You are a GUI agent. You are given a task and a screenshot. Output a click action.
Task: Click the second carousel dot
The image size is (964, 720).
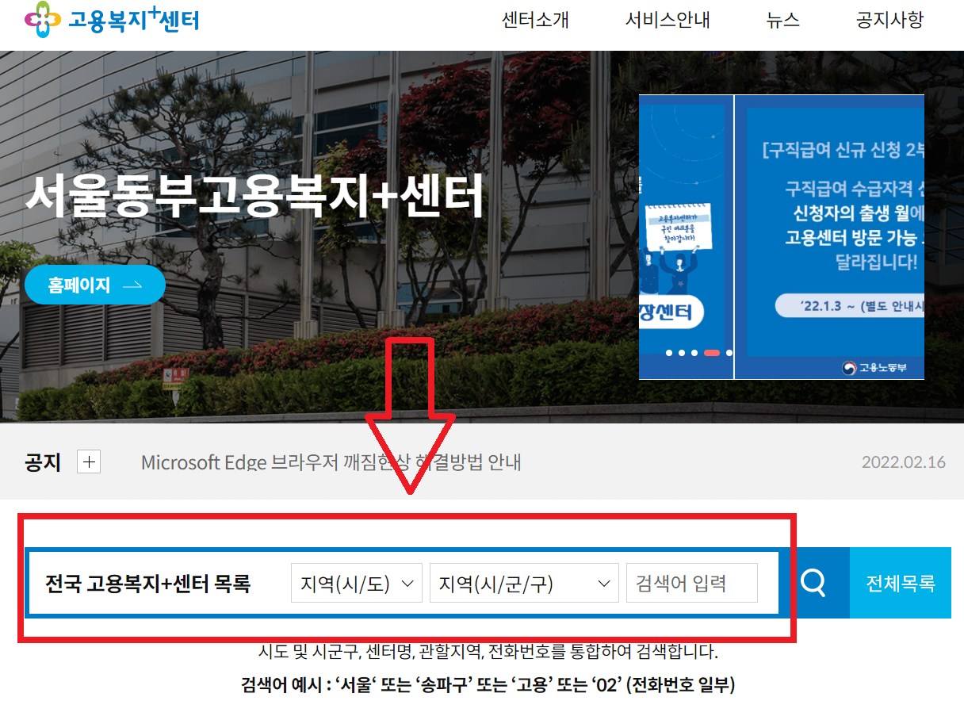click(x=681, y=353)
